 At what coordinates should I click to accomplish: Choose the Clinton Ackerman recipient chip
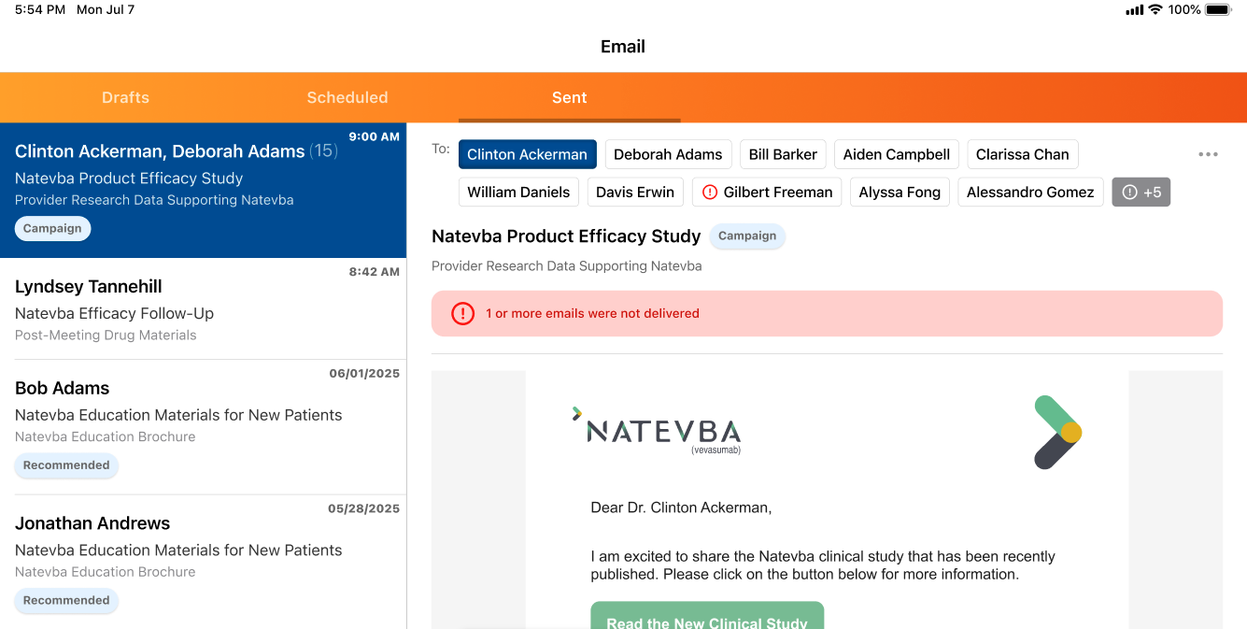[527, 154]
